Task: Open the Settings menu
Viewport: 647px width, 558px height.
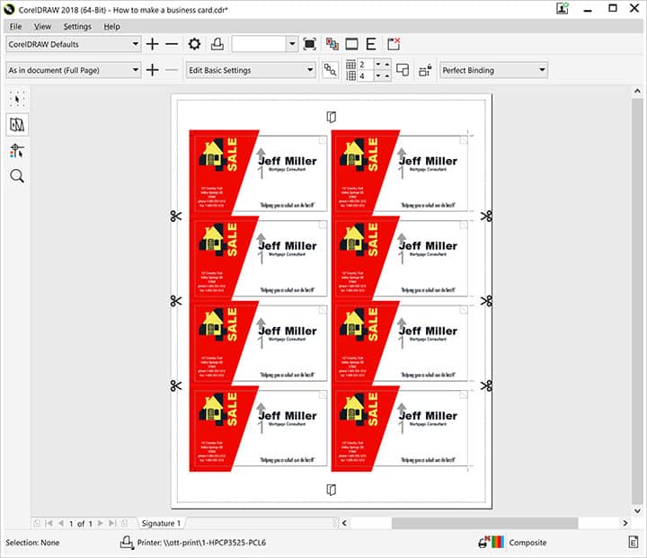Action: pyautogui.click(x=76, y=27)
